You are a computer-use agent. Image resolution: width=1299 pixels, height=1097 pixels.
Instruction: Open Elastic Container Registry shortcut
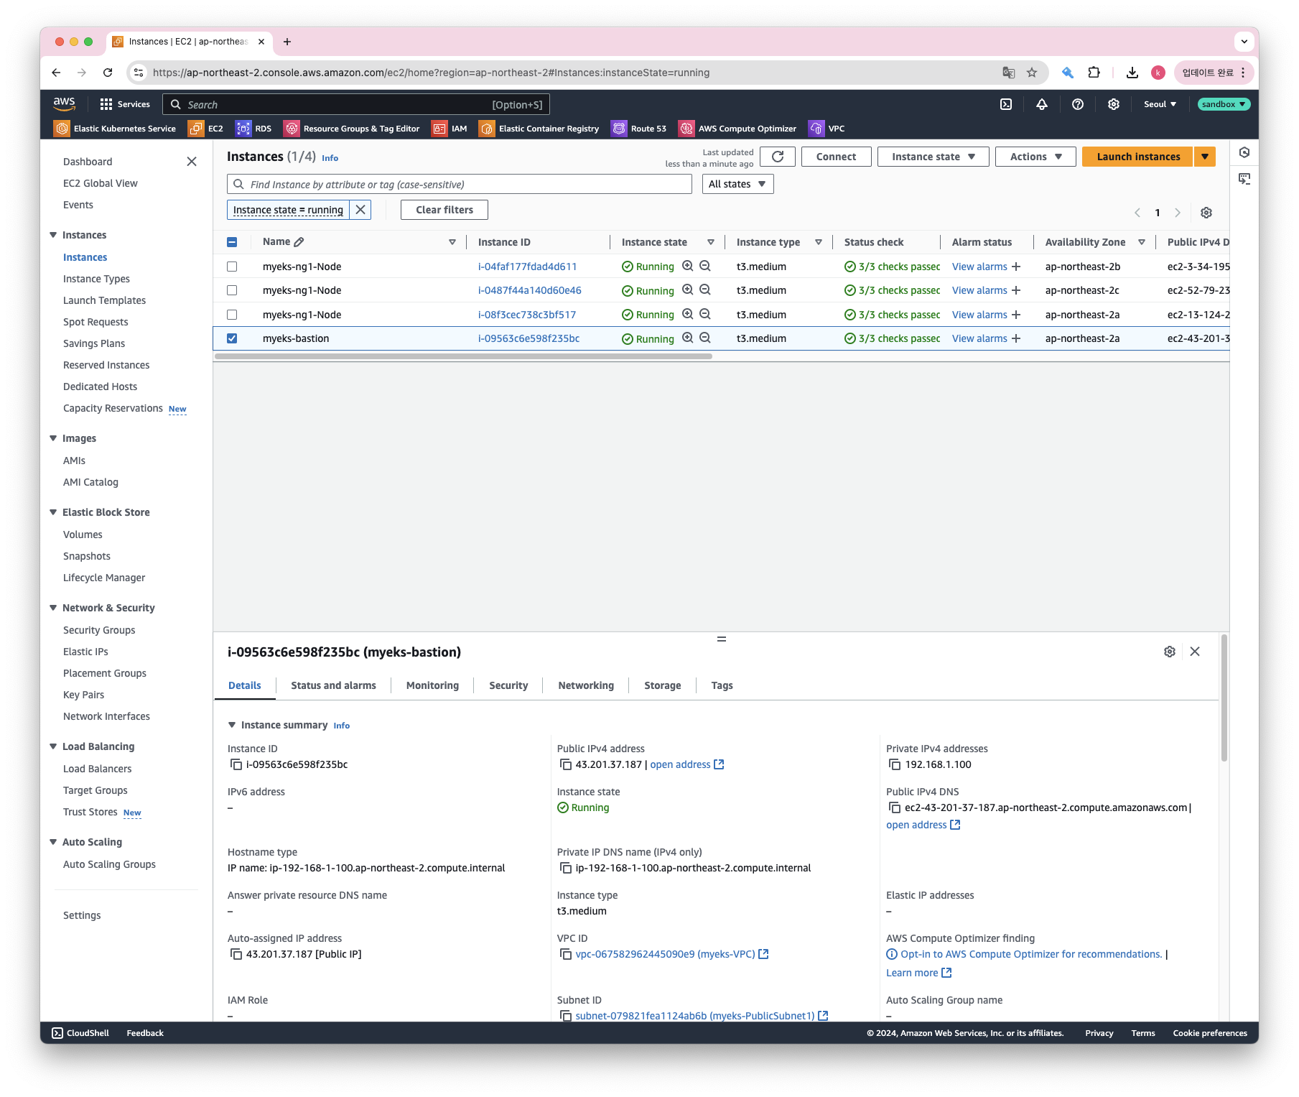click(539, 129)
